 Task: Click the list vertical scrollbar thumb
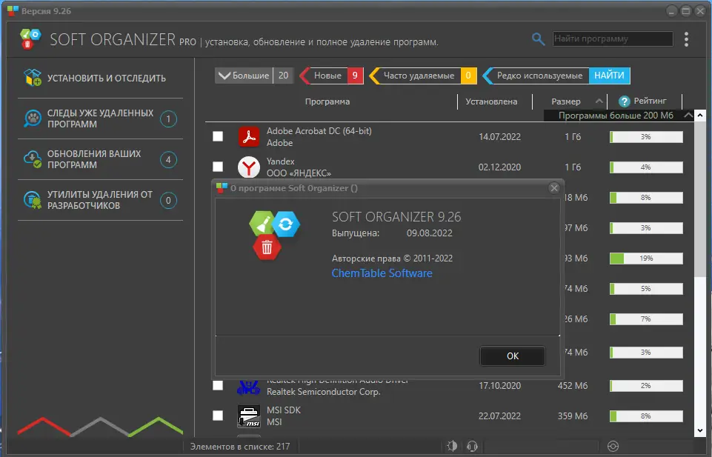click(x=699, y=198)
